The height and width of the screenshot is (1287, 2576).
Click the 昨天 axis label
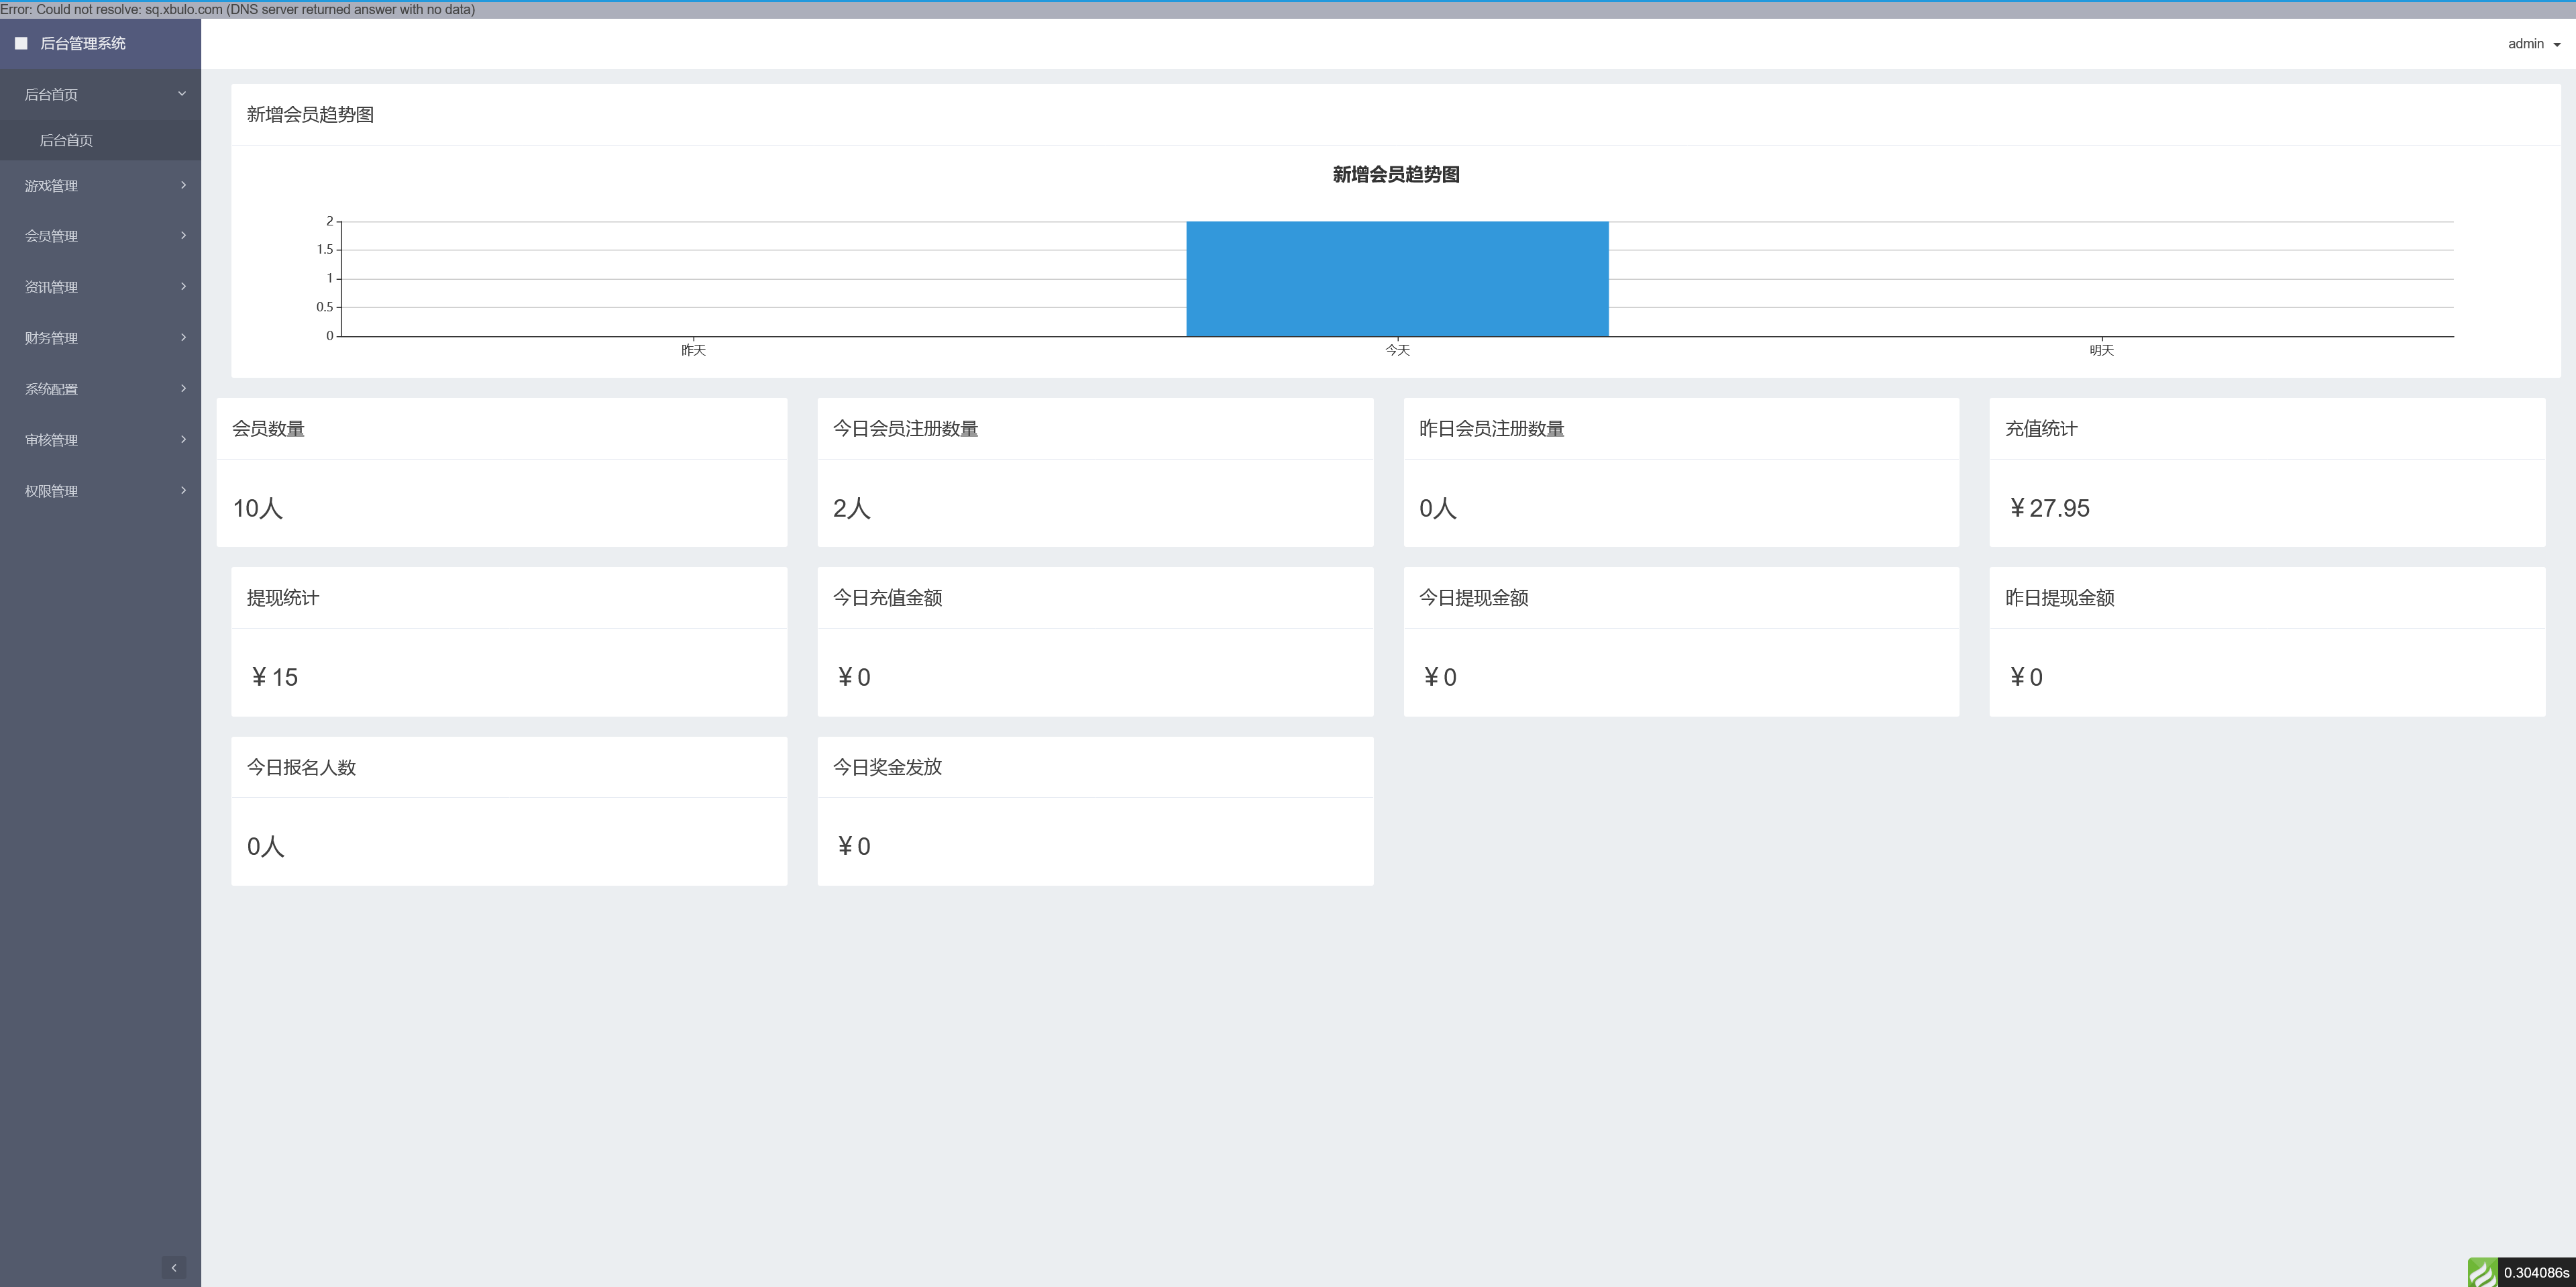(x=693, y=350)
